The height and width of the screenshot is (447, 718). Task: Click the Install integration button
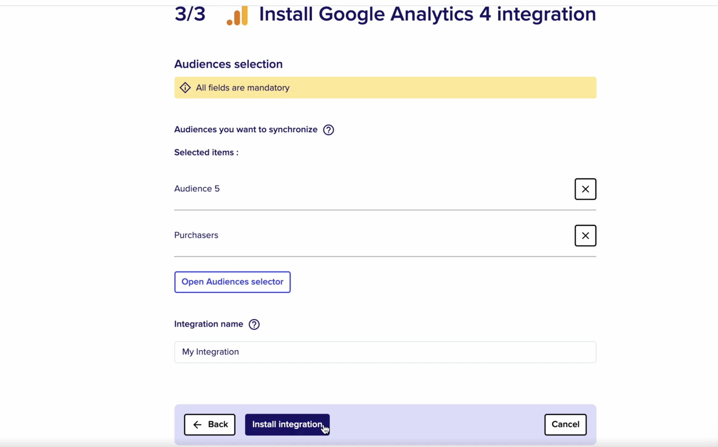(x=287, y=424)
